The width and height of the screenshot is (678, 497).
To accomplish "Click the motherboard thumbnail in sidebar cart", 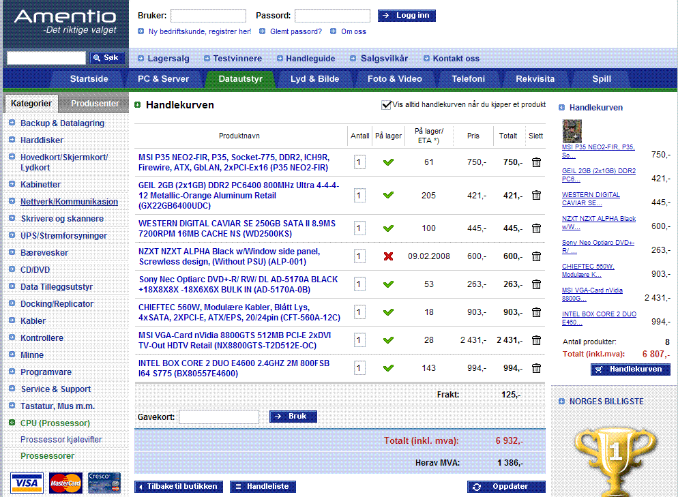I will pos(572,131).
